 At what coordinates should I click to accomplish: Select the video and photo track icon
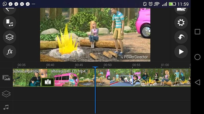(x=6, y=78)
